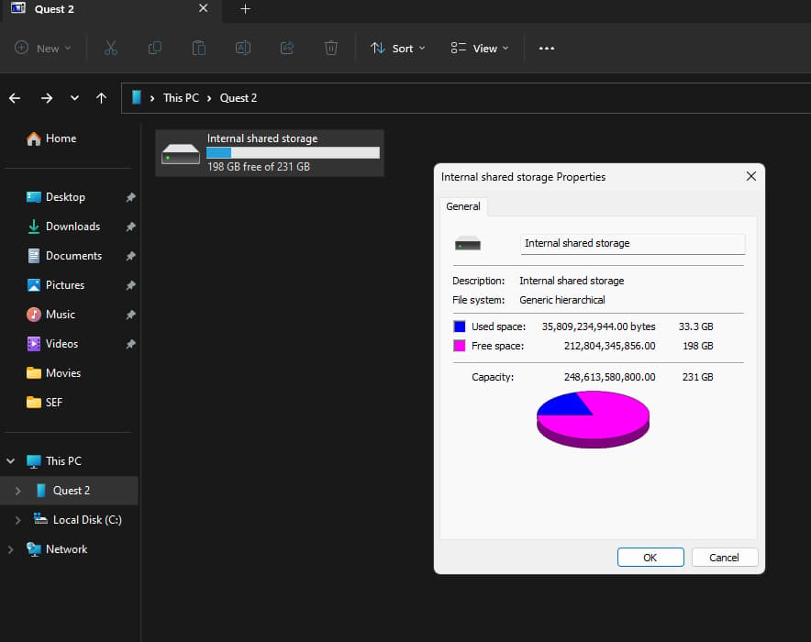The width and height of the screenshot is (811, 642).
Task: Expand the Network tree node
Action: pyautogui.click(x=10, y=549)
